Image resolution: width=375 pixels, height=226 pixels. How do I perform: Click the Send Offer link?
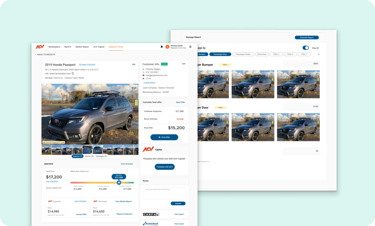[180, 102]
